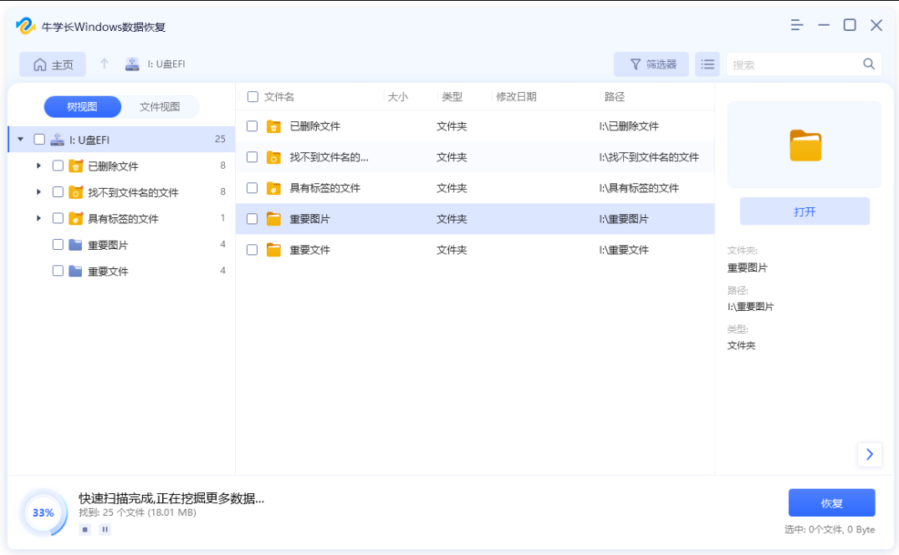The width and height of the screenshot is (899, 555).
Task: Collapse the I: U盘EFI tree node
Action: [21, 140]
